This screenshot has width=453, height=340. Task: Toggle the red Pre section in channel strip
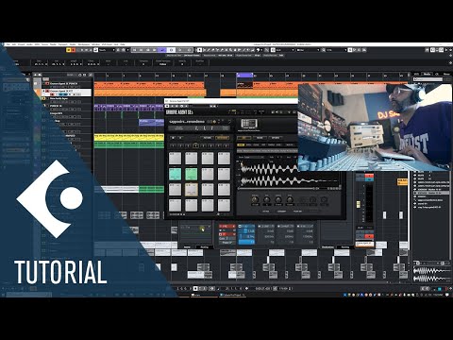227,226
